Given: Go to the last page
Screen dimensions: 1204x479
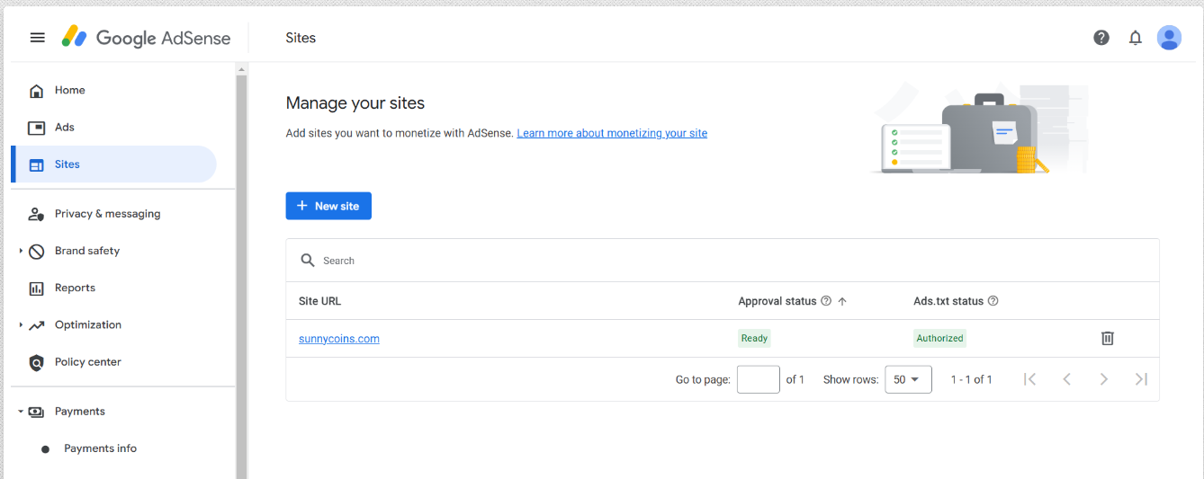Looking at the screenshot, I should 1141,379.
